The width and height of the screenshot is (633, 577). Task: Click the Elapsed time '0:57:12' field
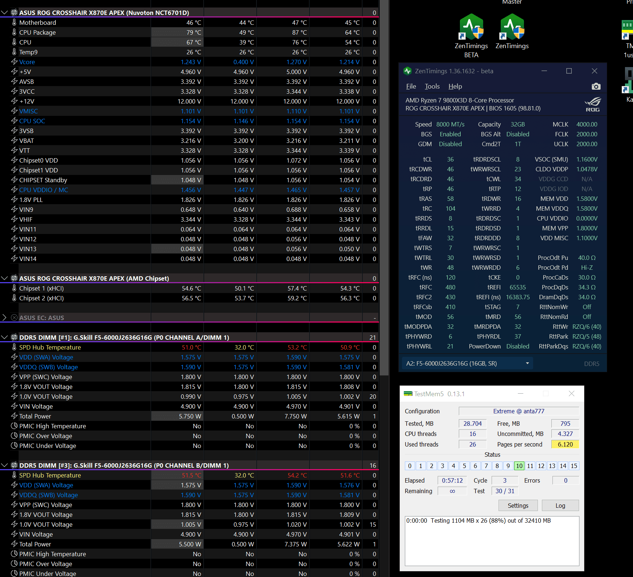pos(452,480)
